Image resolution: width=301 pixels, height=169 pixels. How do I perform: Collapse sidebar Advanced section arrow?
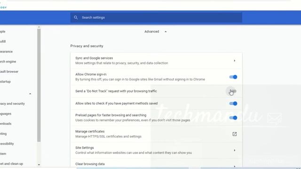tap(30, 94)
